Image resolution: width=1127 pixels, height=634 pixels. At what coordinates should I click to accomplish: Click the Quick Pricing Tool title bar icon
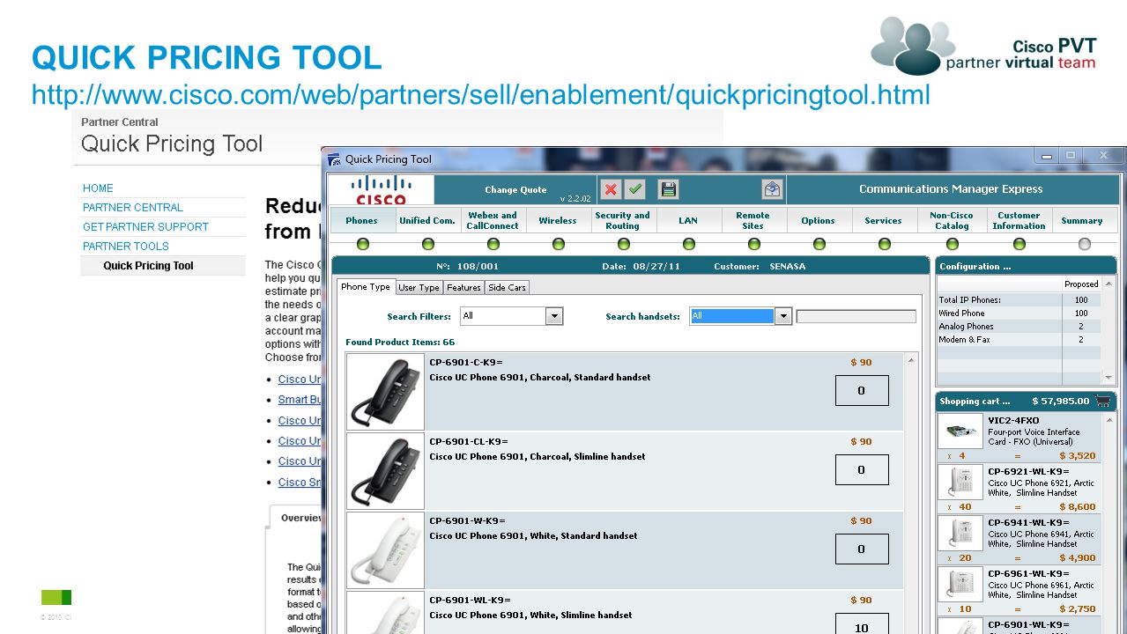[334, 159]
